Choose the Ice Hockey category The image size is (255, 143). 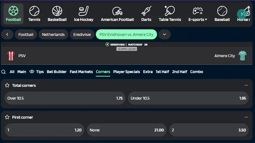pyautogui.click(x=84, y=14)
